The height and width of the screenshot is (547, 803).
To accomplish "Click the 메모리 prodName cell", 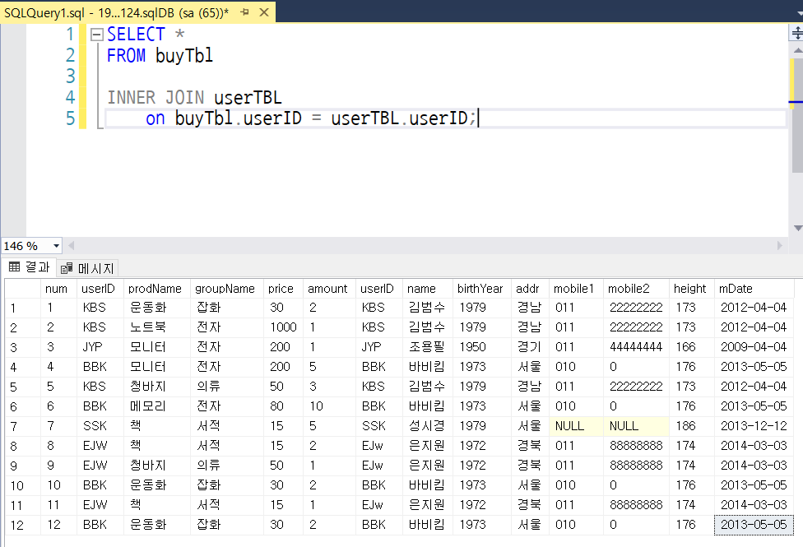I will 156,406.
